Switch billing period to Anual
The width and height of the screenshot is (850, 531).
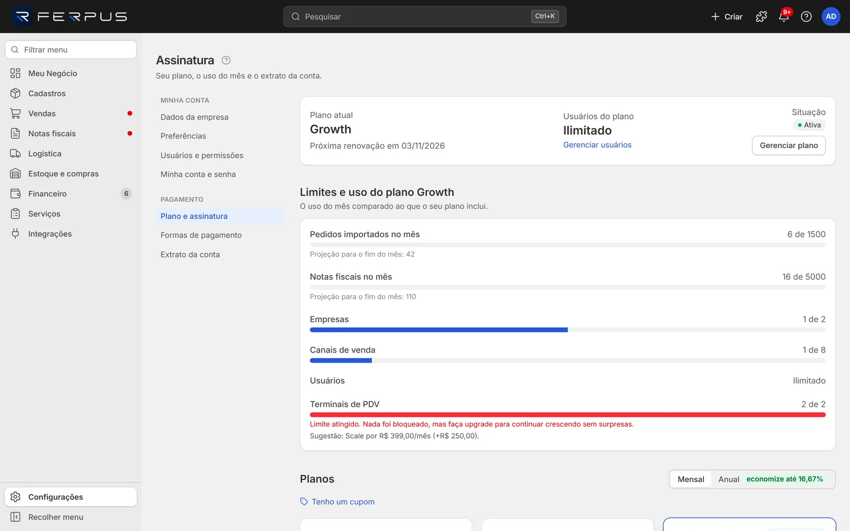coord(729,479)
